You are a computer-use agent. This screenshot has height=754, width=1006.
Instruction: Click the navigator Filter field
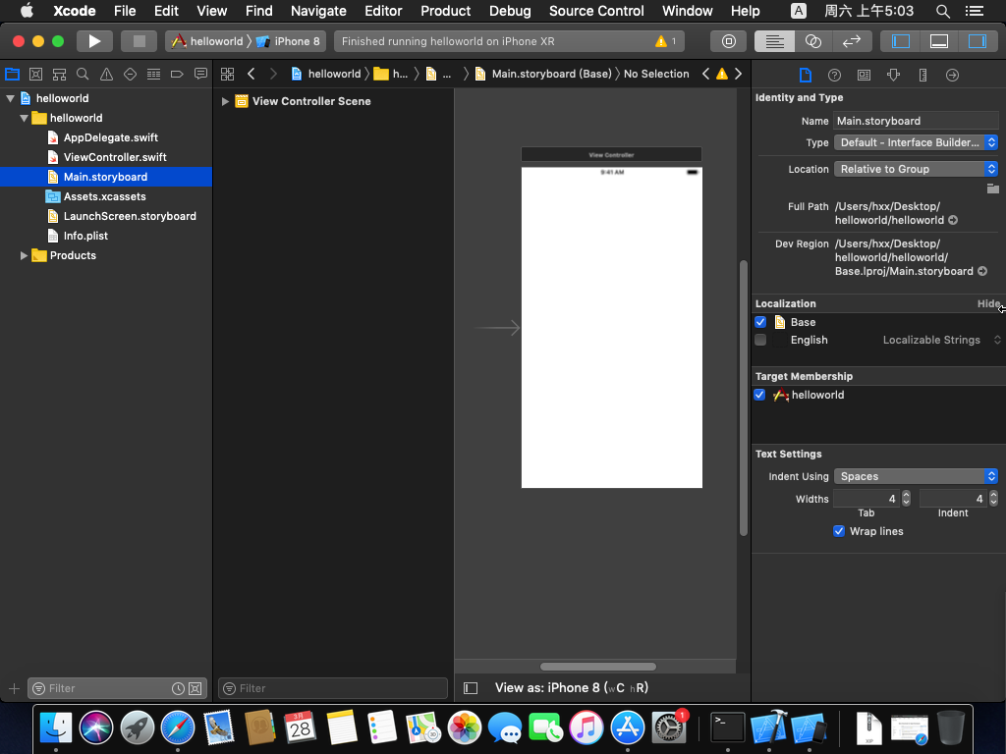[118, 688]
